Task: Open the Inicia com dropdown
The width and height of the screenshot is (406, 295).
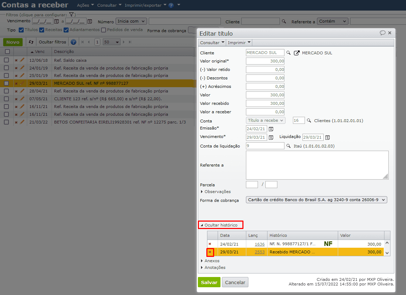Action: [131, 21]
